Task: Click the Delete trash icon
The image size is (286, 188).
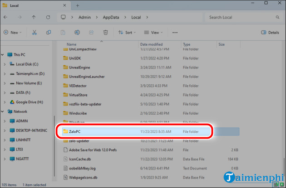Action: pos(105,33)
